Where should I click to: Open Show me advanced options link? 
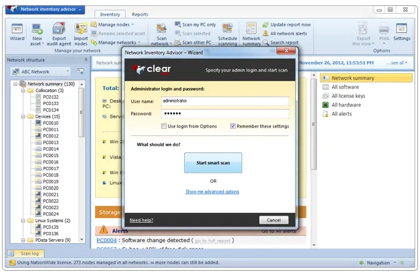point(213,192)
